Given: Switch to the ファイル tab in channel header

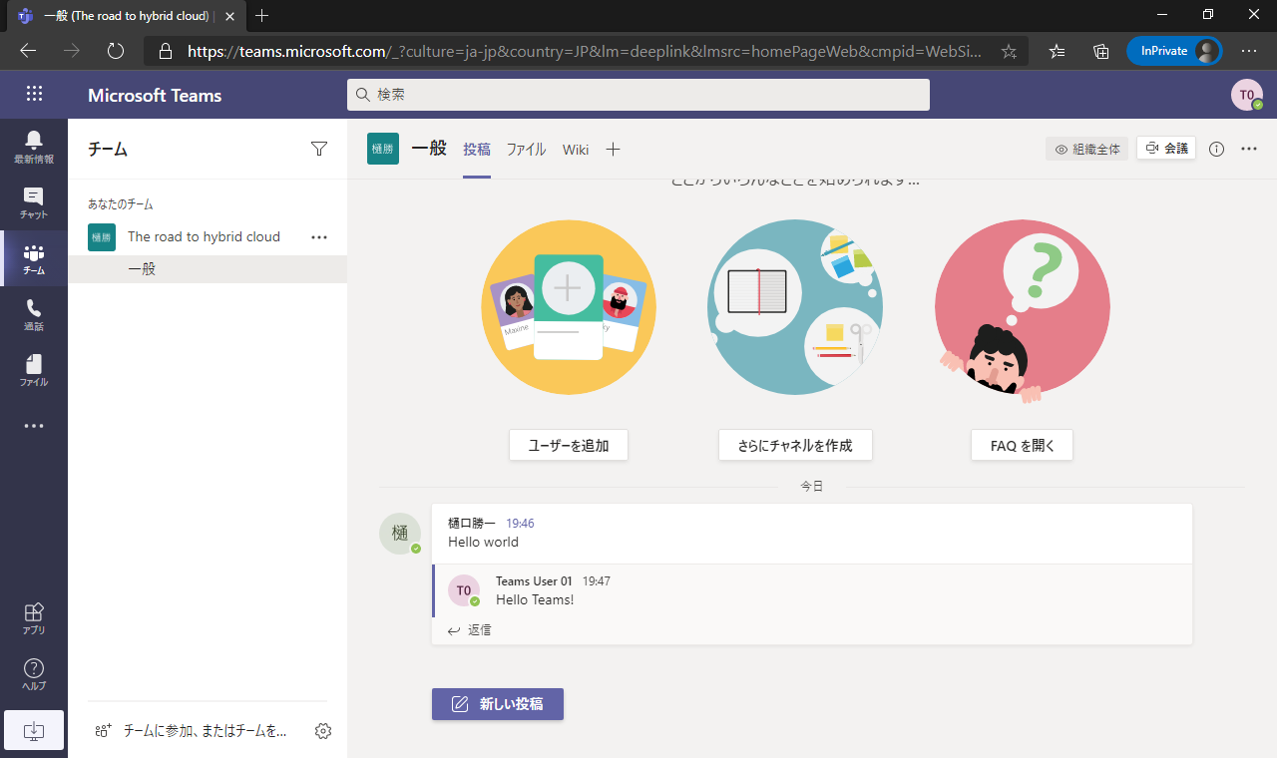Looking at the screenshot, I should [x=526, y=150].
